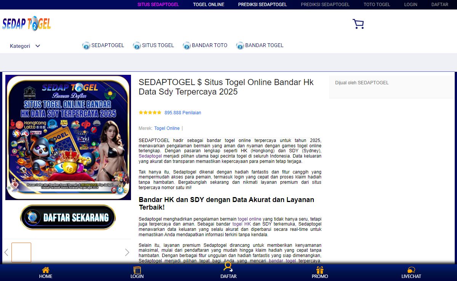Follow the 'togel online' inline link

[249, 219]
